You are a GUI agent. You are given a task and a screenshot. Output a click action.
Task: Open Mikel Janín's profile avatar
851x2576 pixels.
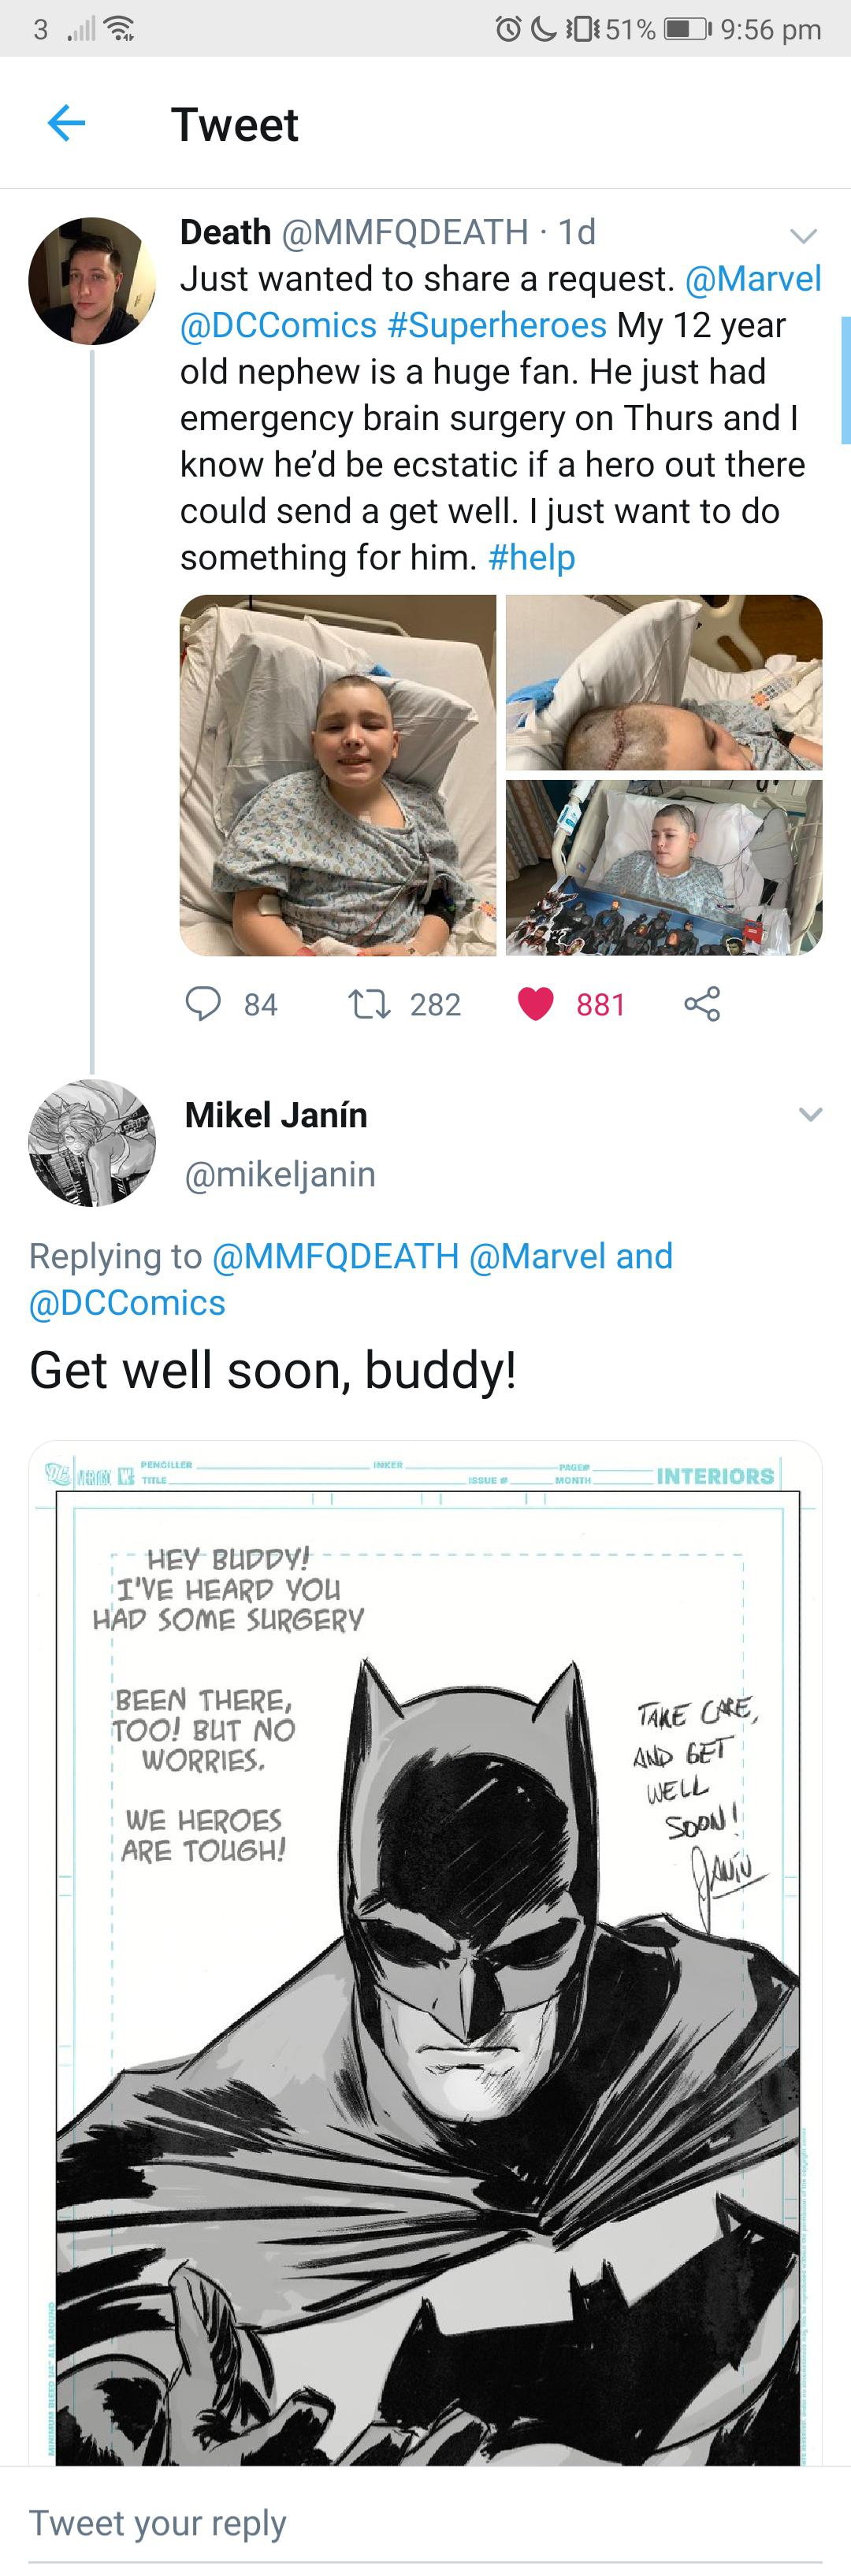(92, 1143)
